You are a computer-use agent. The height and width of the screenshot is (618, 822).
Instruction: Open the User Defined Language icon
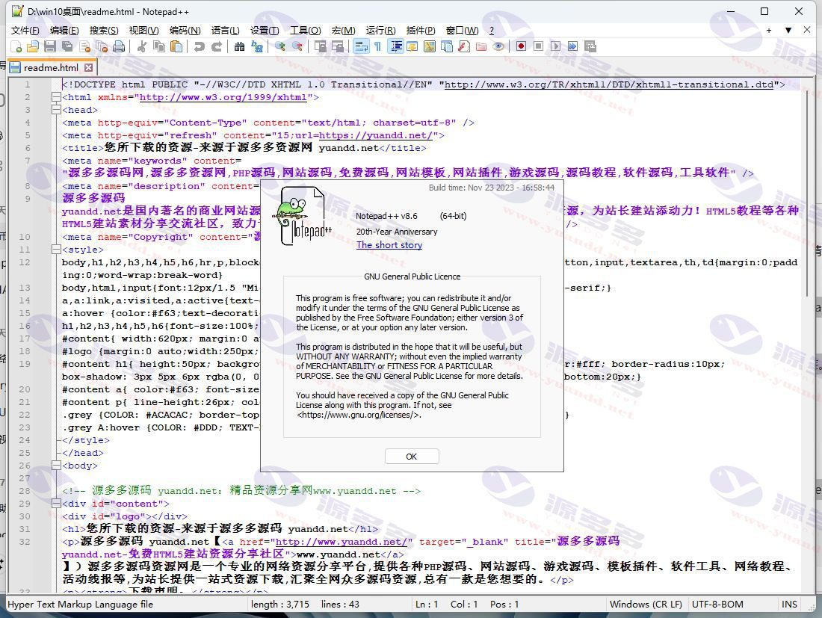point(412,46)
